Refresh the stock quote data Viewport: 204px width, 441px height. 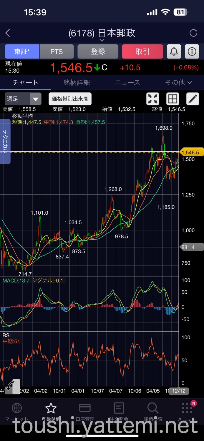[x=193, y=33]
